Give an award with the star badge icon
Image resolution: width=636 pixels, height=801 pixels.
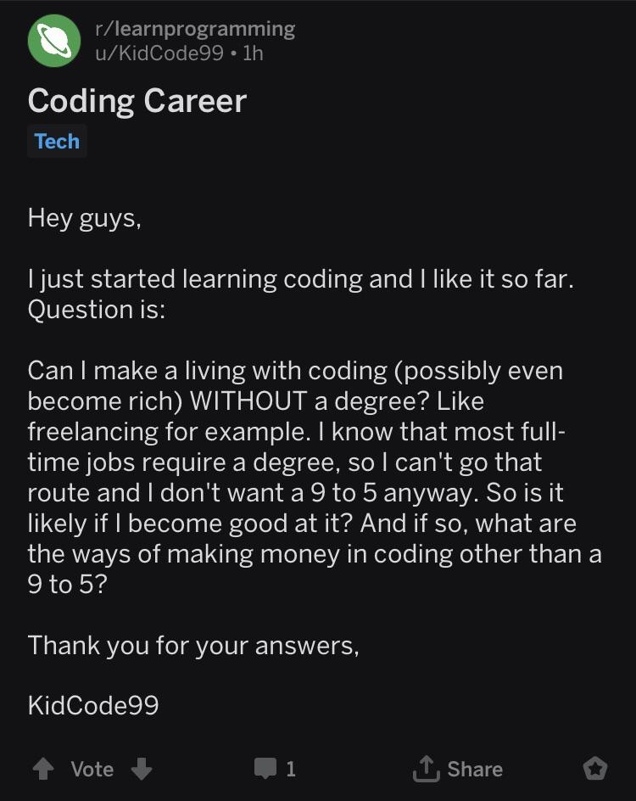595,768
